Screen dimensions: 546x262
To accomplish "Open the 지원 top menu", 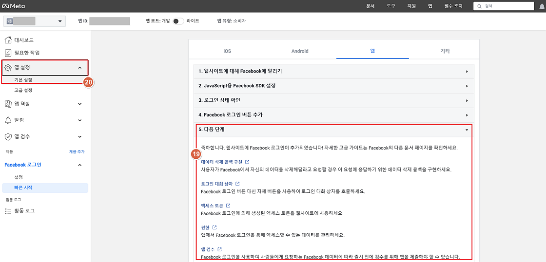I will coord(411,6).
